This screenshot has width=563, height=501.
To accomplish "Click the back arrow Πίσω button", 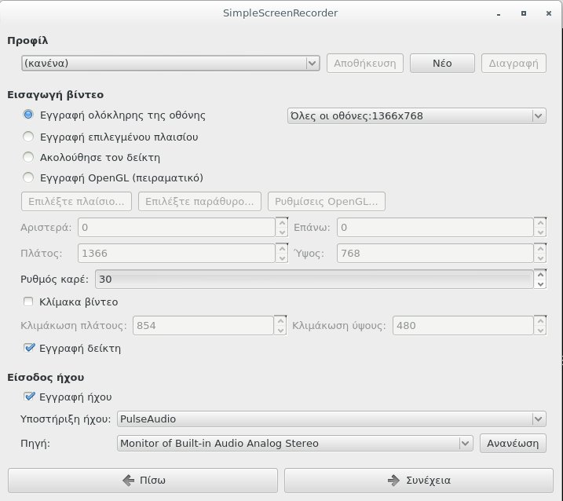I will click(x=142, y=480).
